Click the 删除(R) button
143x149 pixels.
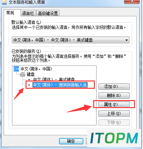(114, 95)
